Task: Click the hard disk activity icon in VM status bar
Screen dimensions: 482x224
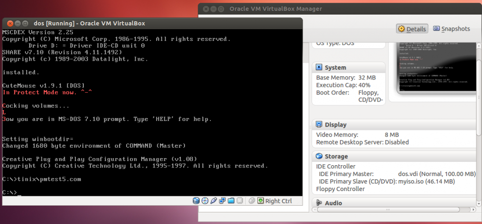Action: pos(196,201)
